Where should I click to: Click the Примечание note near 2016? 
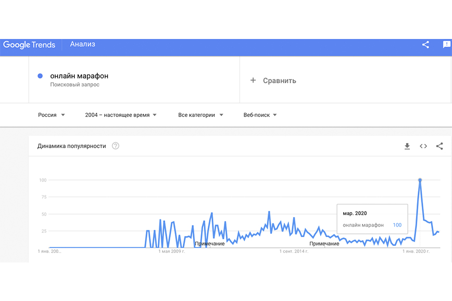tap(324, 244)
